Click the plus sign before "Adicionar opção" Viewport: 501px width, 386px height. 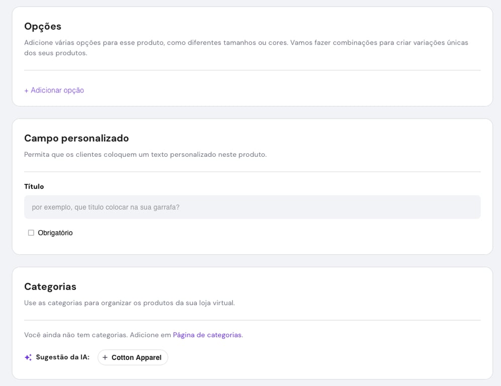pyautogui.click(x=27, y=90)
